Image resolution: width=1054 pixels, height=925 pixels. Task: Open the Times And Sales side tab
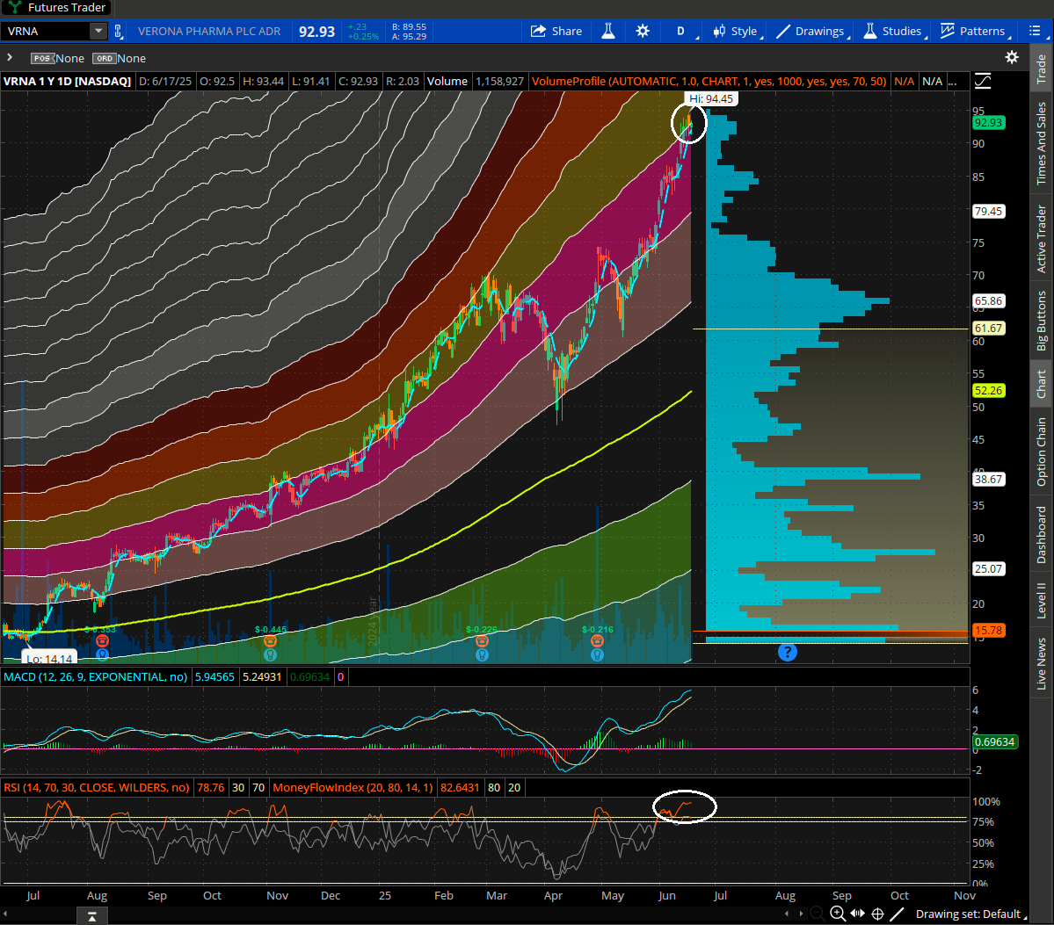(1041, 143)
